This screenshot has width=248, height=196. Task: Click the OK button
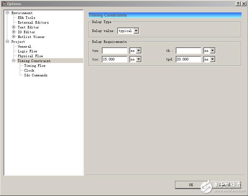click(191, 185)
